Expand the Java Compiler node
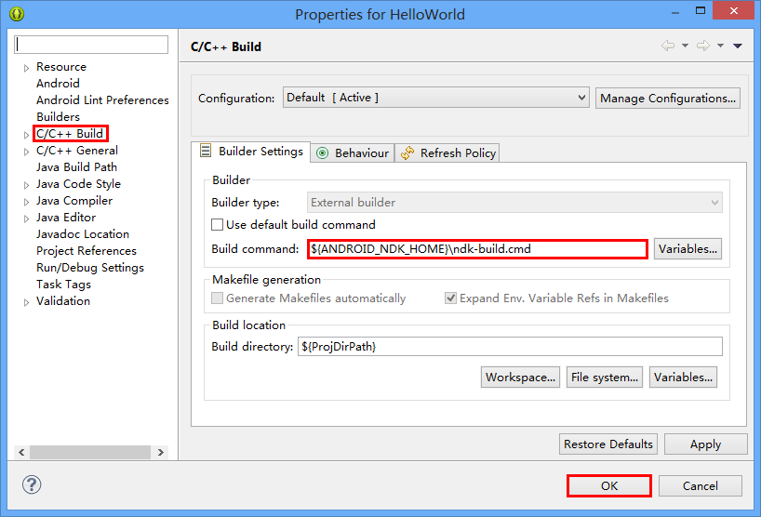Screen dimensions: 761x517 [26, 202]
